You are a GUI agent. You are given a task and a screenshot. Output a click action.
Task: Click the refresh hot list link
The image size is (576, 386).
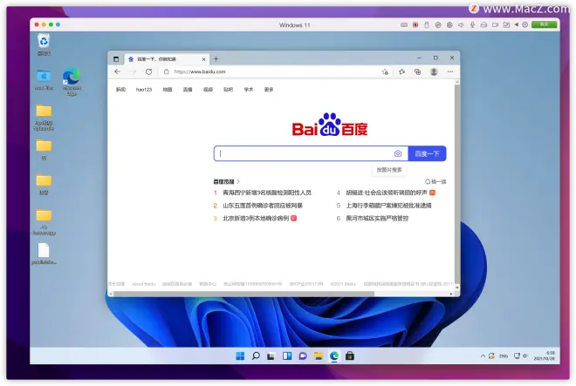pyautogui.click(x=435, y=181)
